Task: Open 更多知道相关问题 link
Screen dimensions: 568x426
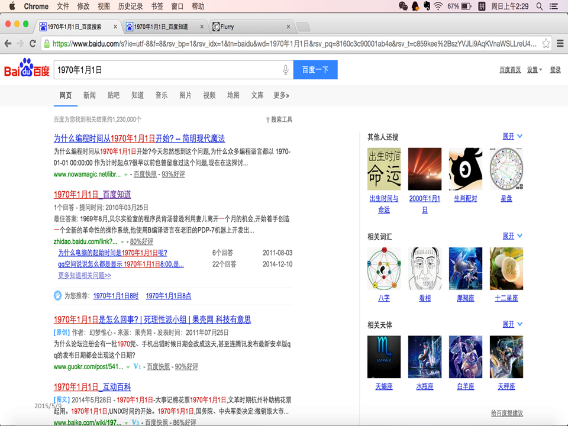Action: click(85, 275)
